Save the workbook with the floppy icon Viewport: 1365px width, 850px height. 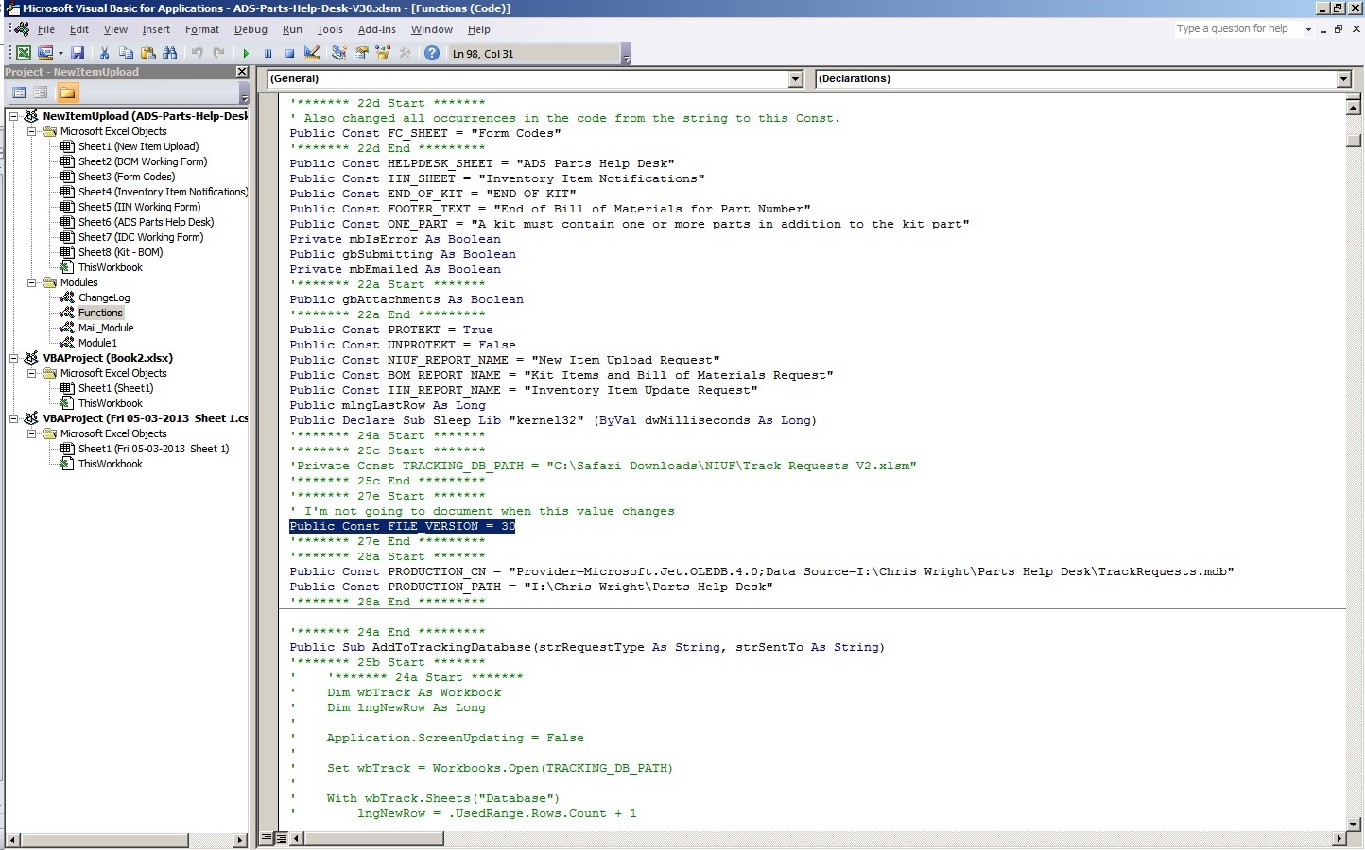pyautogui.click(x=78, y=54)
